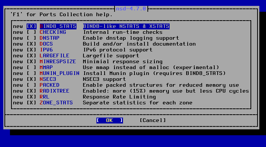The image size is (266, 147).
Task: Select the ZONE_STATS option name
Action: click(x=56, y=103)
